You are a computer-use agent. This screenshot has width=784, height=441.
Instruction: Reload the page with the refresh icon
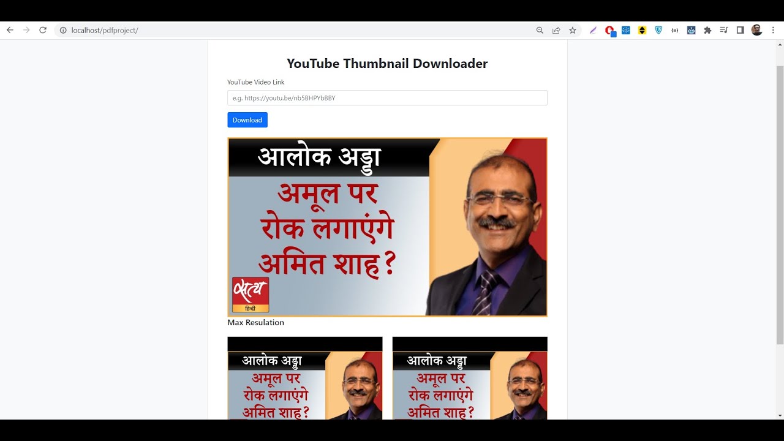click(x=43, y=30)
